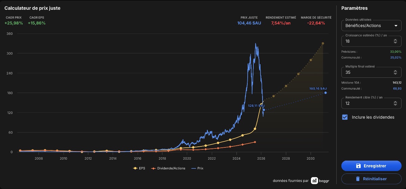This screenshot has width=406, height=189.
Task: Click the Multiple final estimé stepper arrows
Action: (396, 72)
